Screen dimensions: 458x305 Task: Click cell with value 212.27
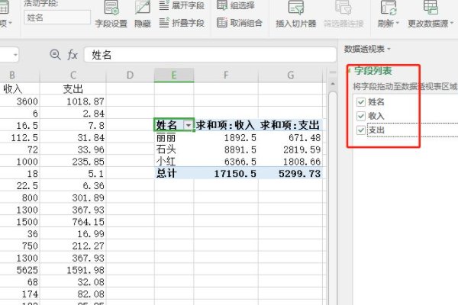(x=73, y=246)
